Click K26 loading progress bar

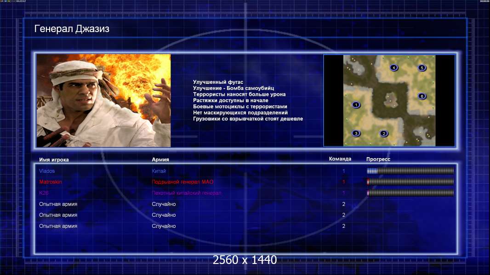(x=410, y=193)
